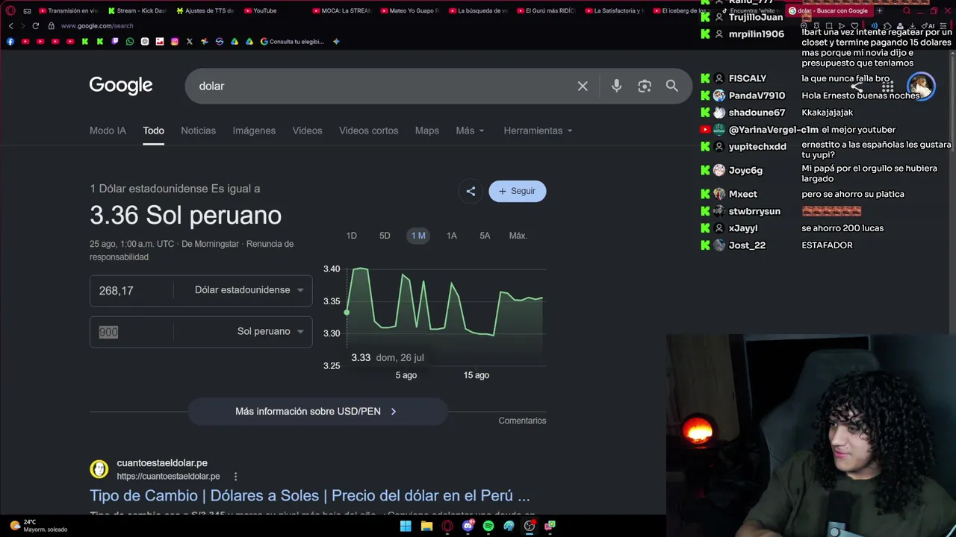956x537 pixels.
Task: Reload the page with the refresh icon
Action: (x=35, y=25)
